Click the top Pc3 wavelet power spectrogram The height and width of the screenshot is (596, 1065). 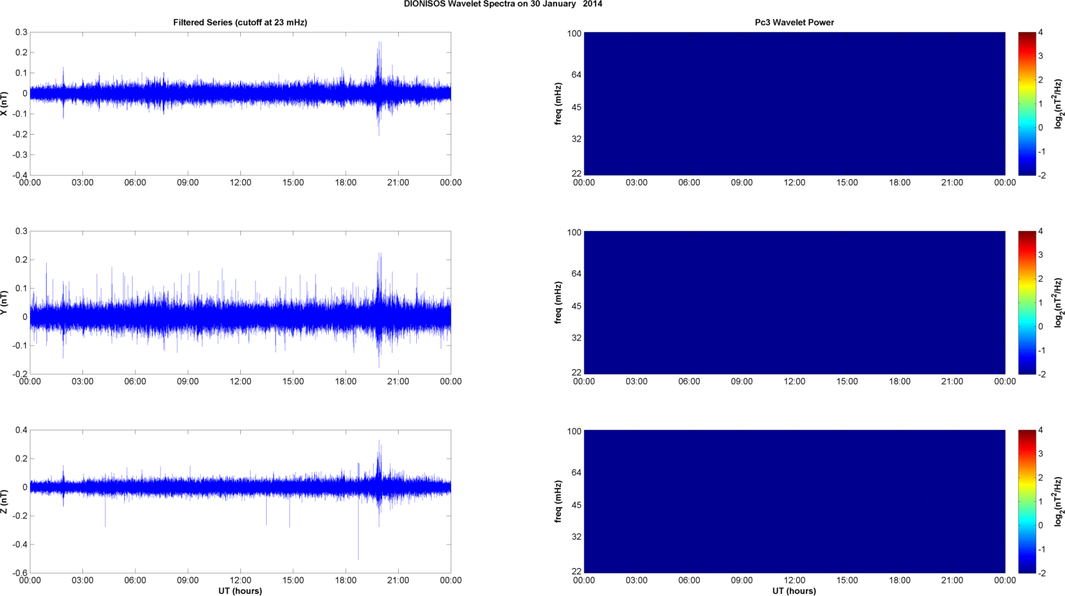point(794,103)
